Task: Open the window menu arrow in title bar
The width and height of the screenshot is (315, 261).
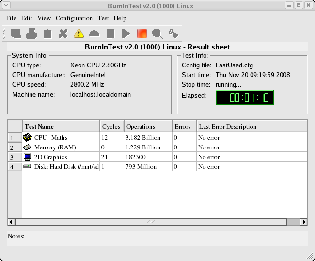Action: [x=6, y=5]
